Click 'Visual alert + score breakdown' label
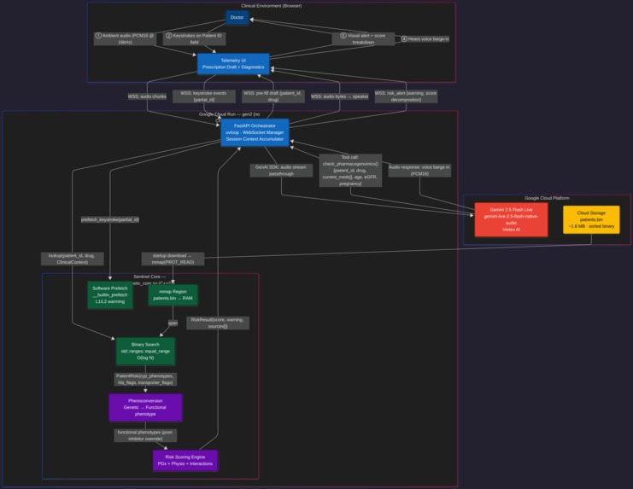633x489 pixels. [363, 38]
